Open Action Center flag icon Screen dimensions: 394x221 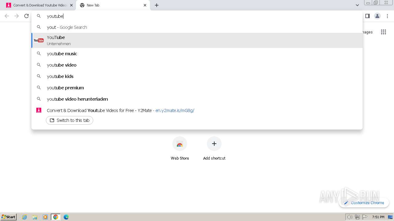pyautogui.click(x=365, y=217)
